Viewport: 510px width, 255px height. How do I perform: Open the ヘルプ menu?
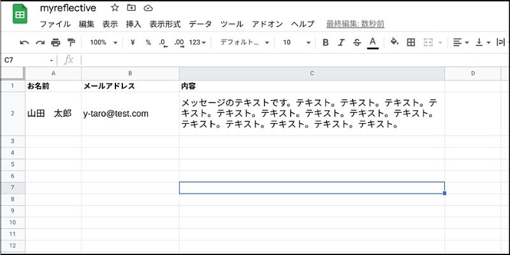302,24
